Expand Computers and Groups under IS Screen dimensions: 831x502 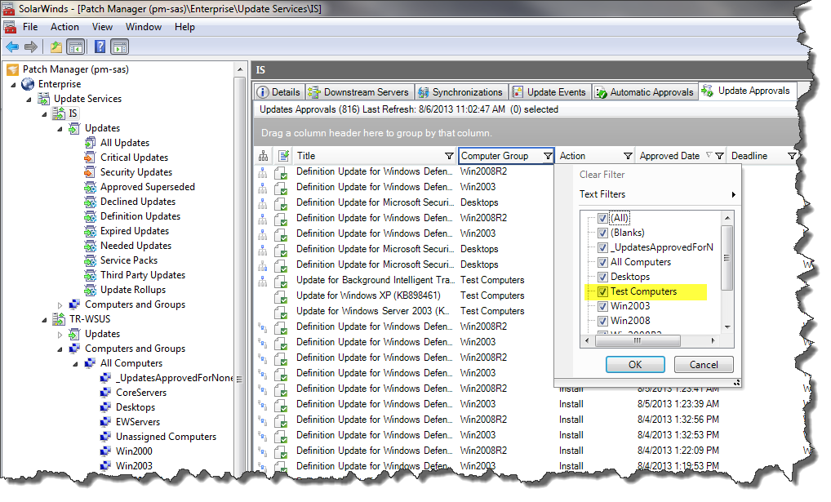pos(60,305)
